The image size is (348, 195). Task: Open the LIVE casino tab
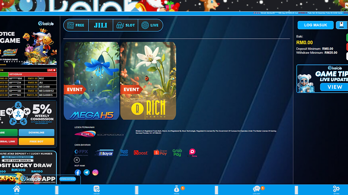(150, 25)
